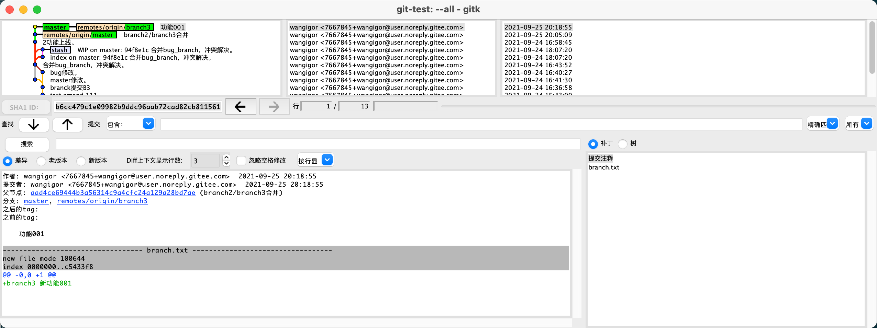The width and height of the screenshot is (877, 328).
Task: Select the 功能001 commit row
Action: [x=173, y=27]
